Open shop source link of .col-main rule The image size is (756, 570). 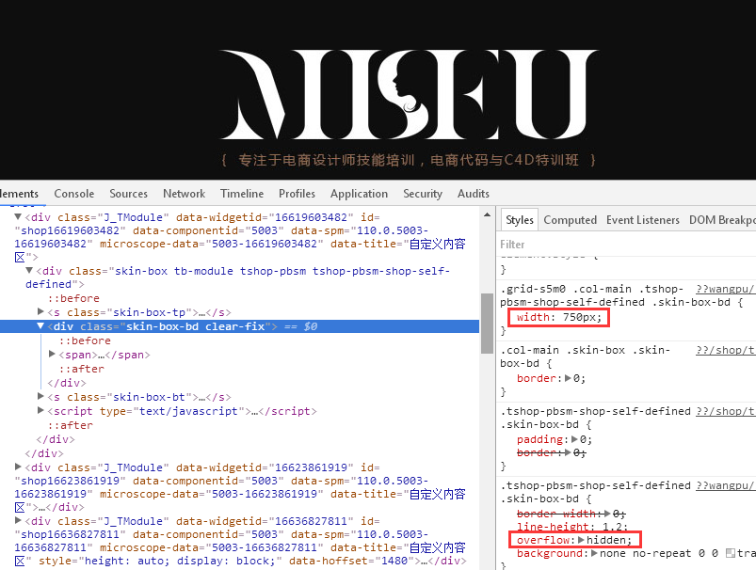pyautogui.click(x=725, y=350)
